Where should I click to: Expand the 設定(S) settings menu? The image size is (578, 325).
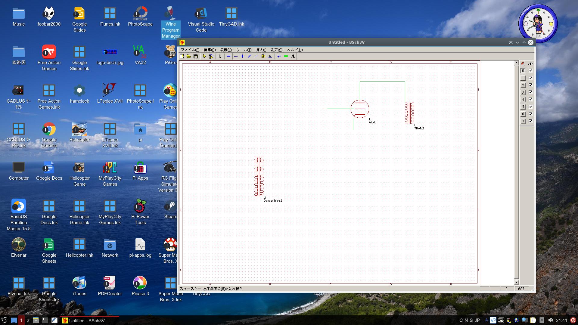276,50
